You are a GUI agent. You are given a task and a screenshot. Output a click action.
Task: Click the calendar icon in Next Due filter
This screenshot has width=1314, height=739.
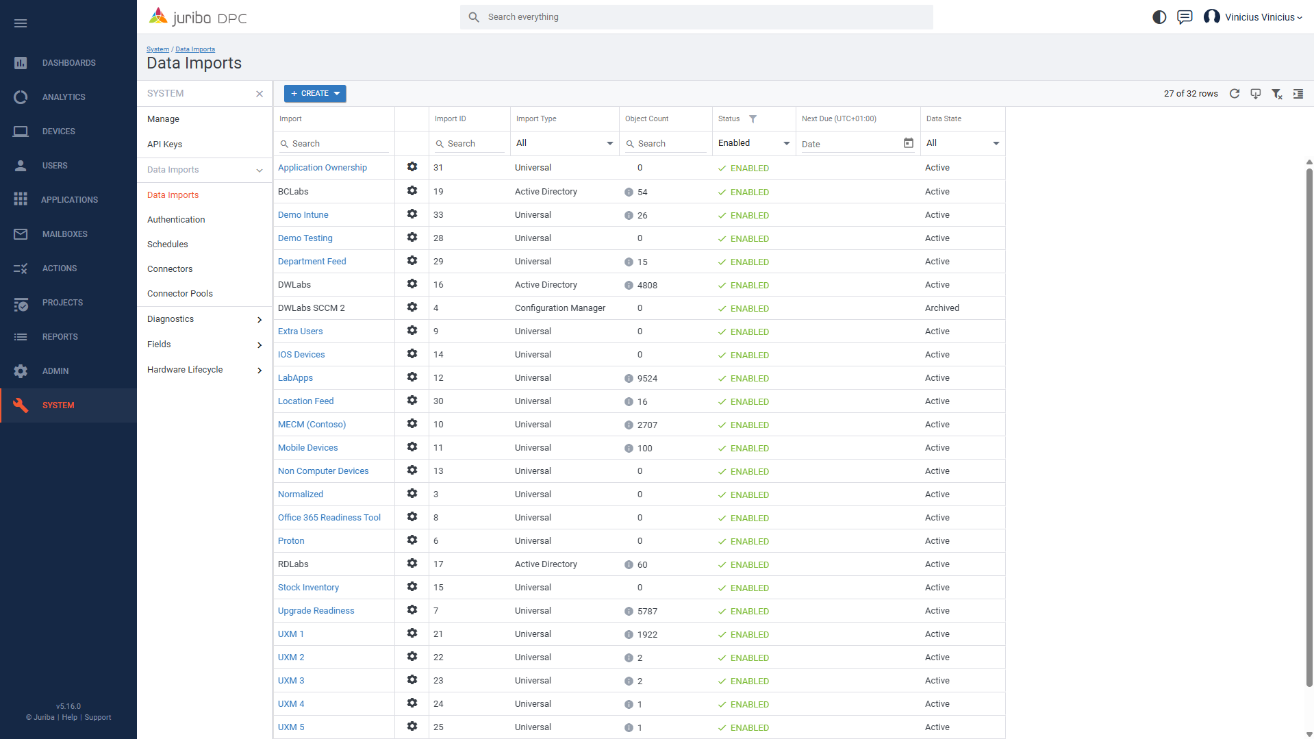click(908, 143)
